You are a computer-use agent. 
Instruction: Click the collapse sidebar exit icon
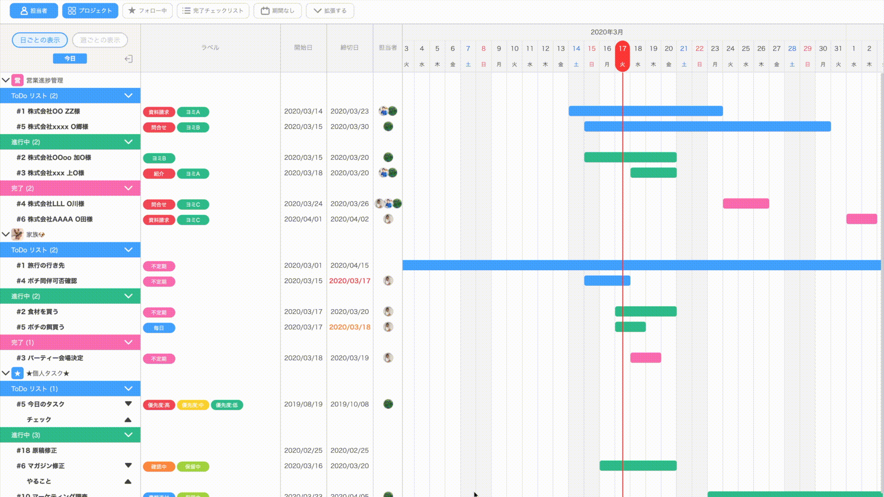(x=128, y=59)
